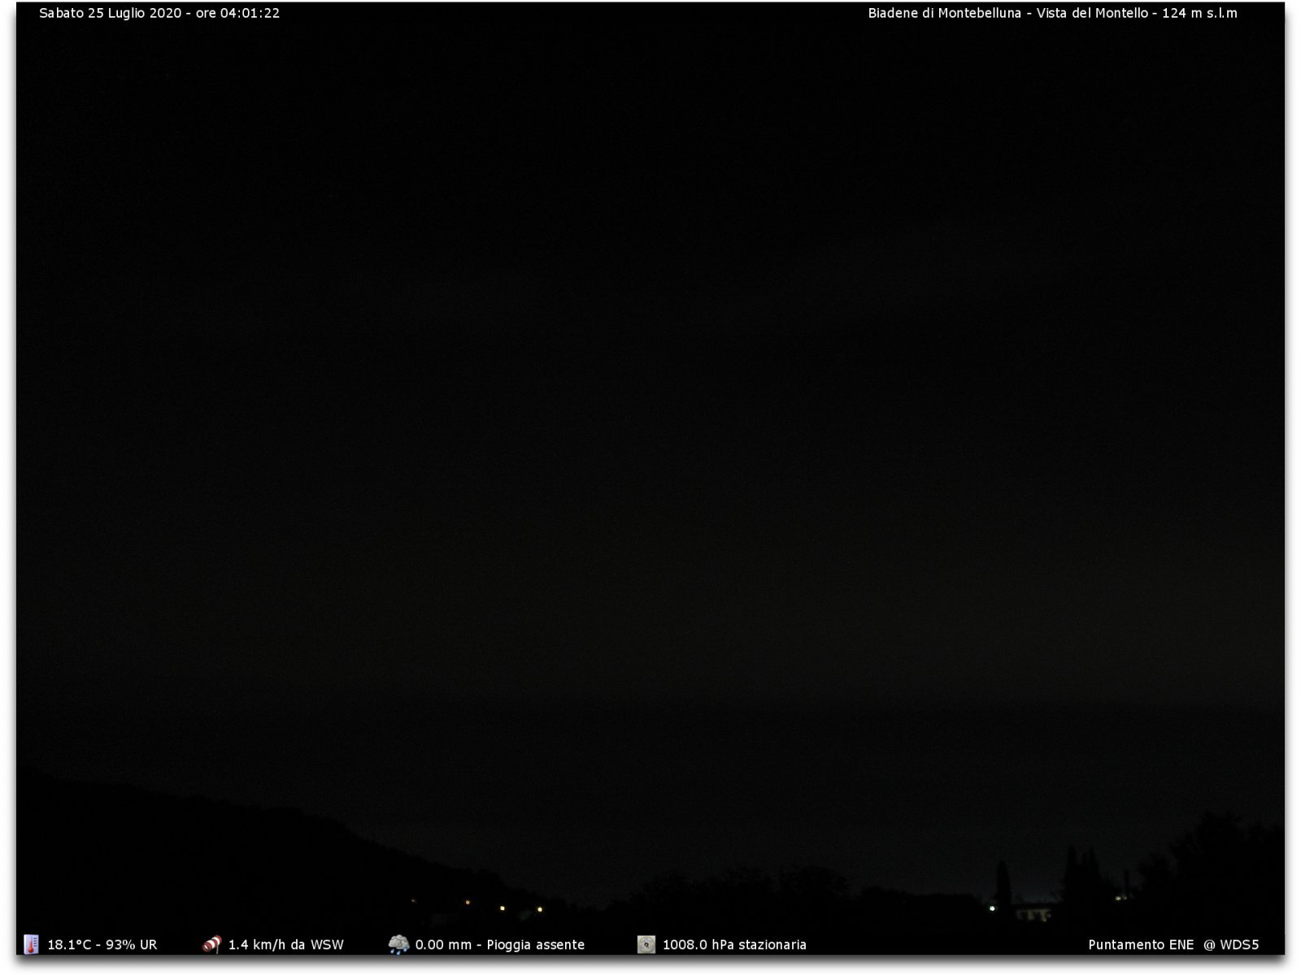This screenshot has height=975, width=1301.
Task: Click the barometer pressure icon
Action: pos(646,944)
